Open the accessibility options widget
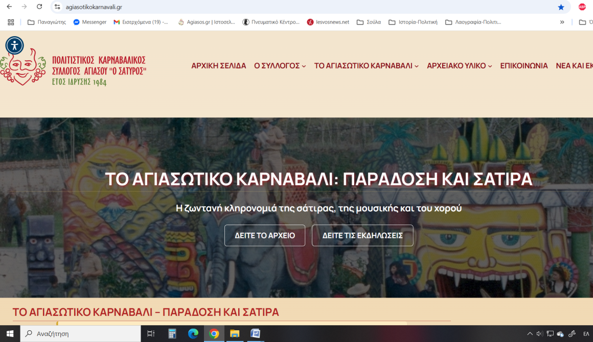 (x=14, y=45)
